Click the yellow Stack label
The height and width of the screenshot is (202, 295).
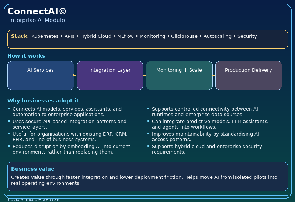pos(19,36)
